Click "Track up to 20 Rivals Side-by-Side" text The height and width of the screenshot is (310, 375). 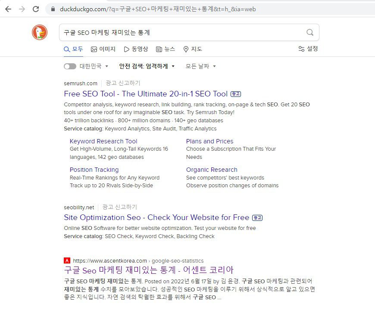point(111,185)
